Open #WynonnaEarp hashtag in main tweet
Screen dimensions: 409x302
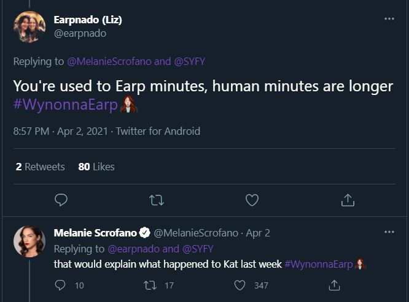click(65, 105)
